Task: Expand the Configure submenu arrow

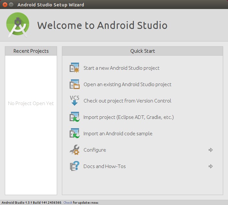Action: pyautogui.click(x=211, y=150)
